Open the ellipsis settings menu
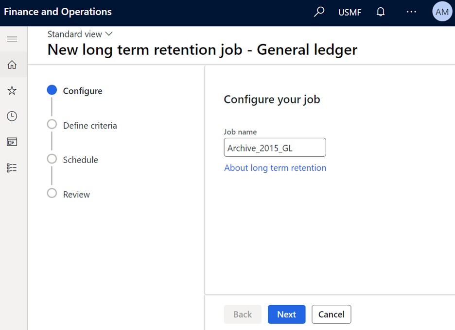455x330 pixels. pos(411,12)
